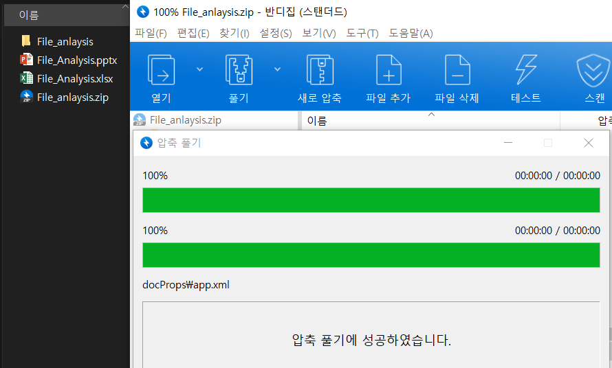Click the 파일 삭제 (Delete file) icon
Screen dimensions: 612x368
coord(457,70)
